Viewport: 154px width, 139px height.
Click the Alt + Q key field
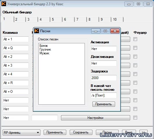16,48
